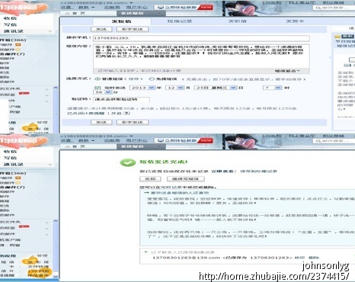The height and width of the screenshot is (282, 355).
Task: Click the plus icon next to upper 通讯录
Action: (x=50, y=31)
